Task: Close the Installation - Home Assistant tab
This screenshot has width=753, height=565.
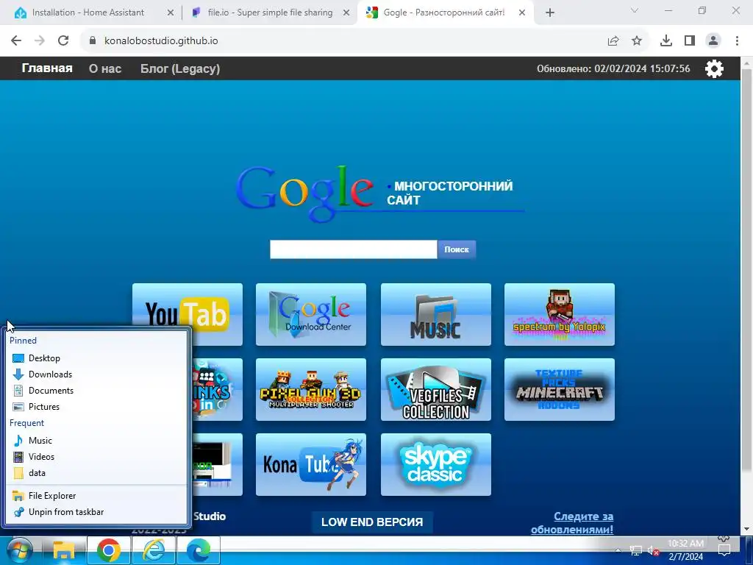Action: point(171,13)
